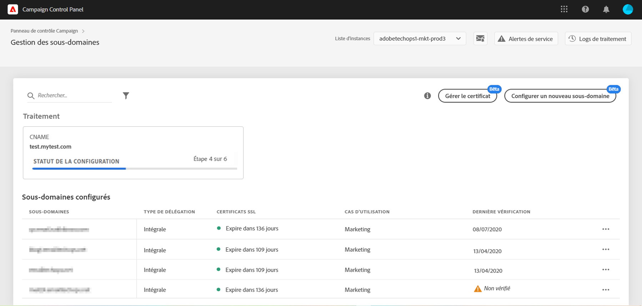
Task: Open actions menu for Non vérifié row
Action: 606,290
